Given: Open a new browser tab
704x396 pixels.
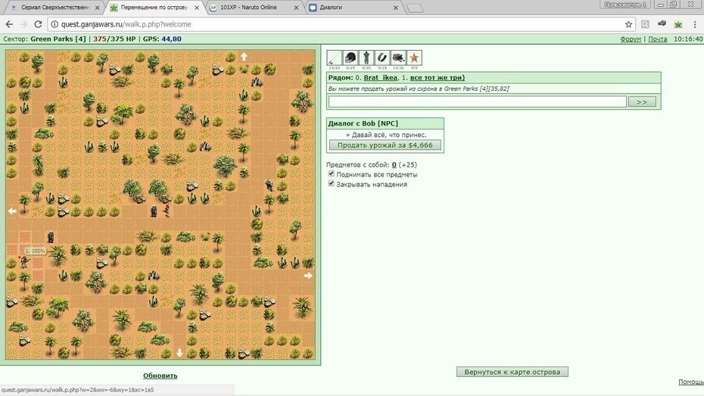Looking at the screenshot, I should coord(415,8).
